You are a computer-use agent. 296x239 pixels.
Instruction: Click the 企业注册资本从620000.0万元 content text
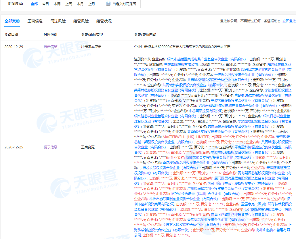click(182, 47)
